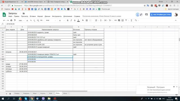The width and height of the screenshot is (180, 101).
Task: Open the borders tool
Action: 87,20
